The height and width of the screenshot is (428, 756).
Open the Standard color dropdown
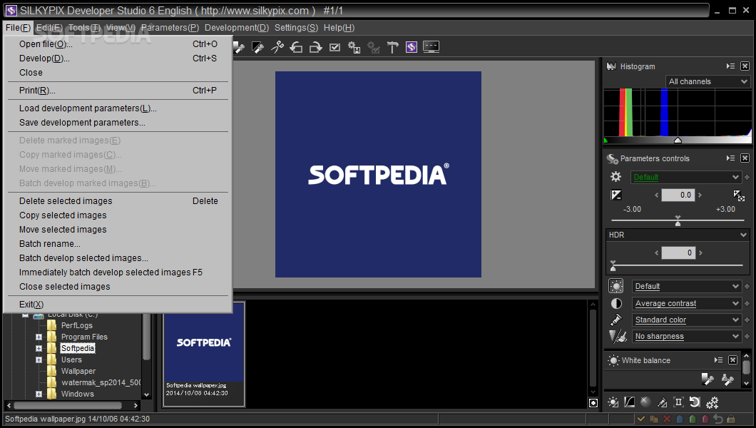[686, 320]
